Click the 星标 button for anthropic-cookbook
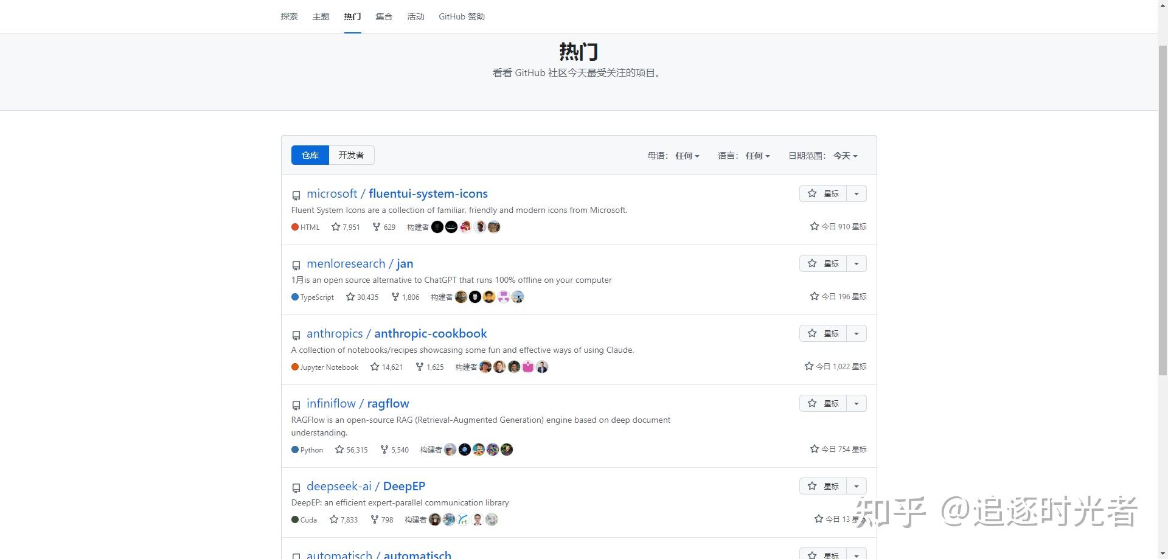1168x559 pixels. pyautogui.click(x=825, y=333)
